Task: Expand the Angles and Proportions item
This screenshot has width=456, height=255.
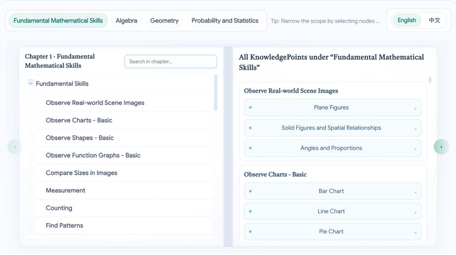Action: coord(333,148)
